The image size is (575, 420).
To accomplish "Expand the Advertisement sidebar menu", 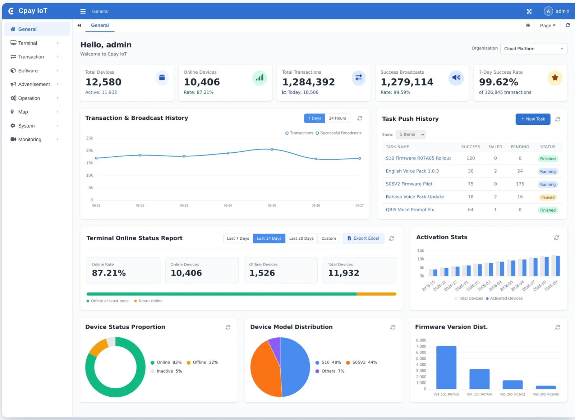I will 37,84.
